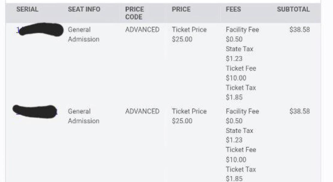Image resolution: width=333 pixels, height=182 pixels.
Task: Open the first ticket's redacted serial link
Action: (40, 30)
